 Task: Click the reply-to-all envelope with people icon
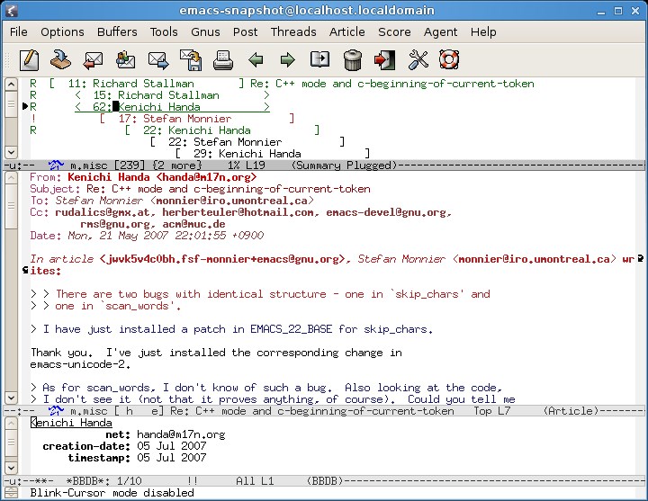click(x=126, y=60)
